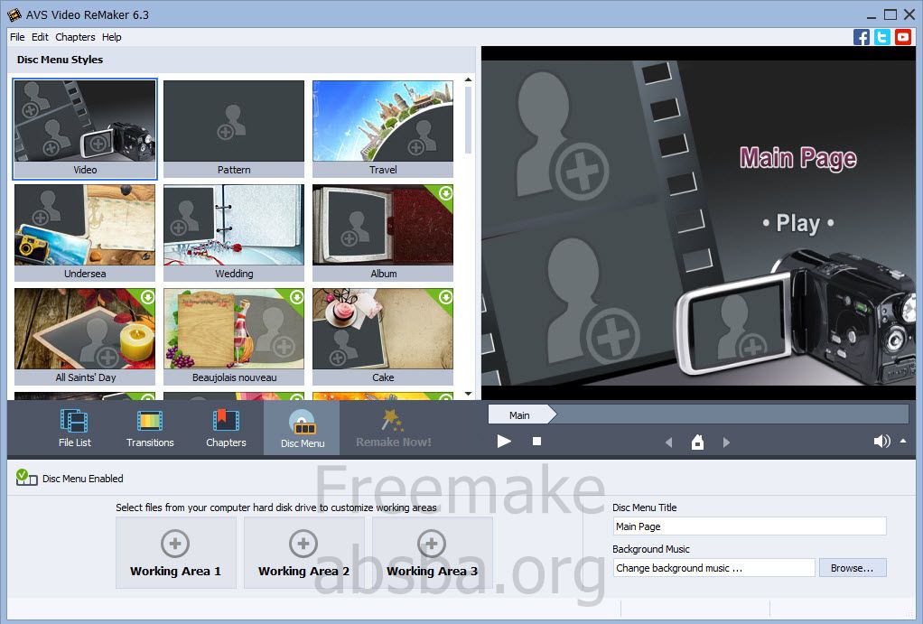Viewport: 923px width, 624px height.
Task: Click the Disc Menu Title field
Action: (x=750, y=526)
